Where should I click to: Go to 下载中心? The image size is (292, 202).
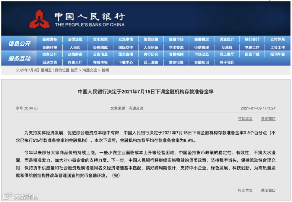click(x=126, y=62)
